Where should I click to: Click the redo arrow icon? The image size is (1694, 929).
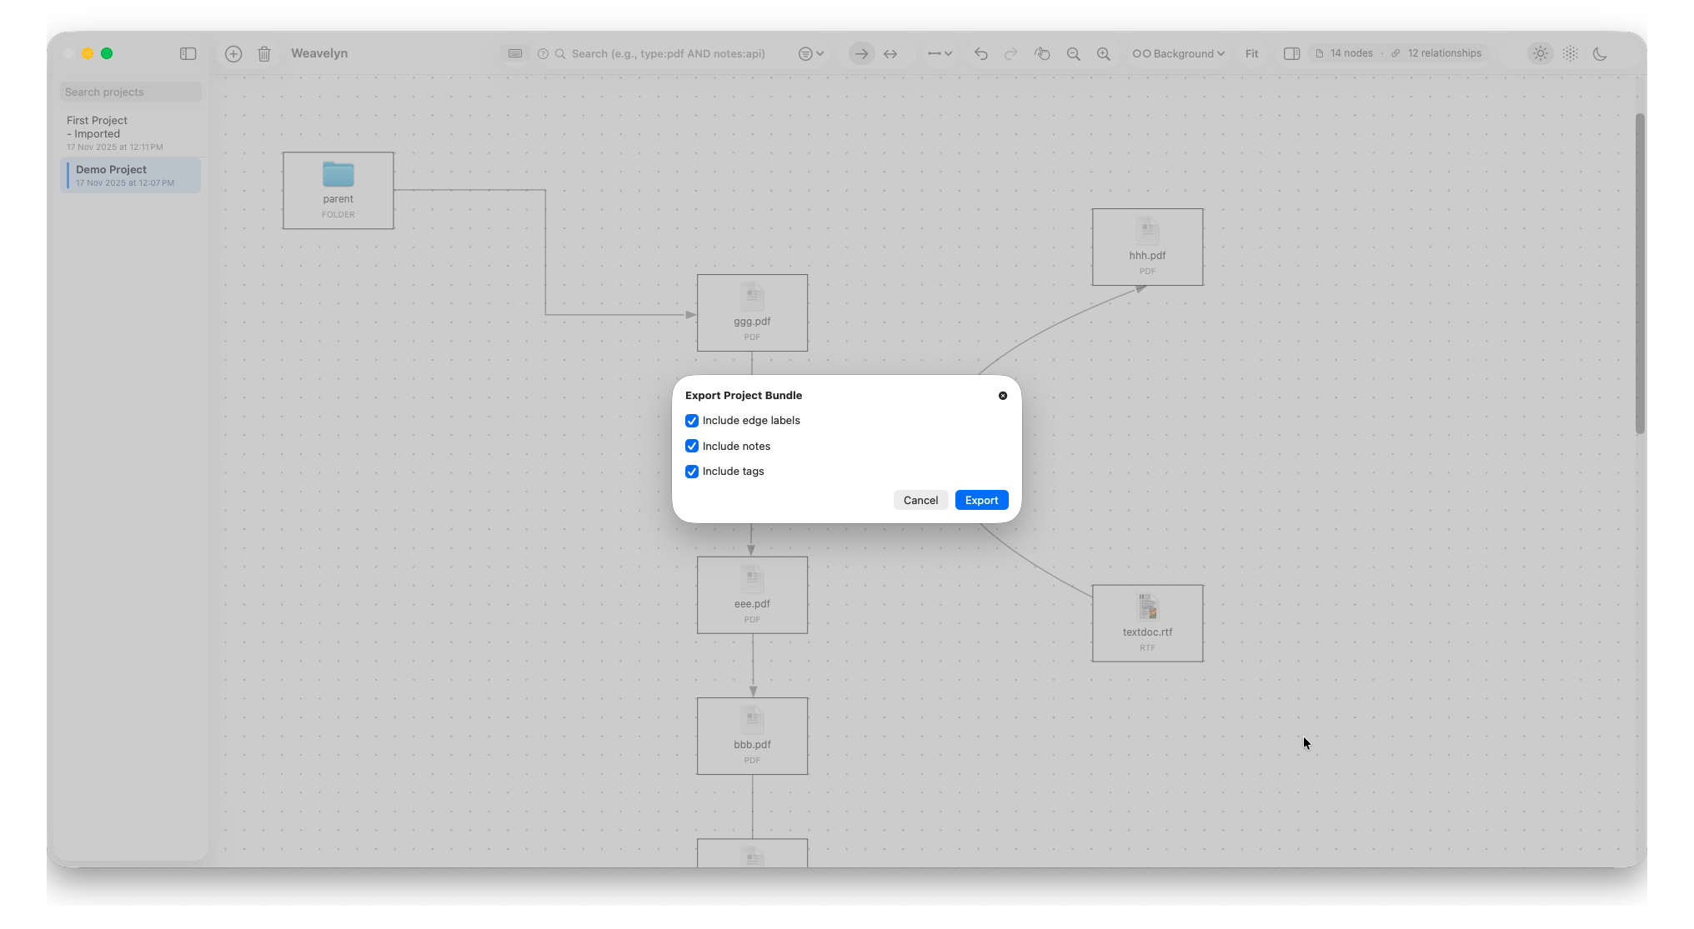[x=1010, y=53]
